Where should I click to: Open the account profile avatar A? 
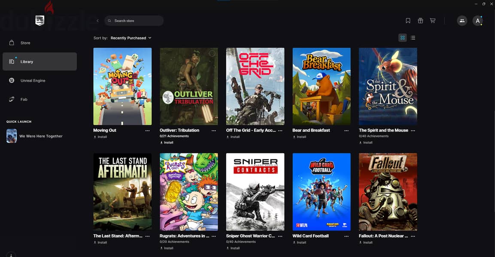tap(478, 21)
